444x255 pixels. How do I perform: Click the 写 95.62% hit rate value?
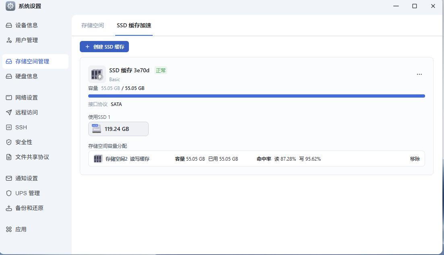point(310,159)
